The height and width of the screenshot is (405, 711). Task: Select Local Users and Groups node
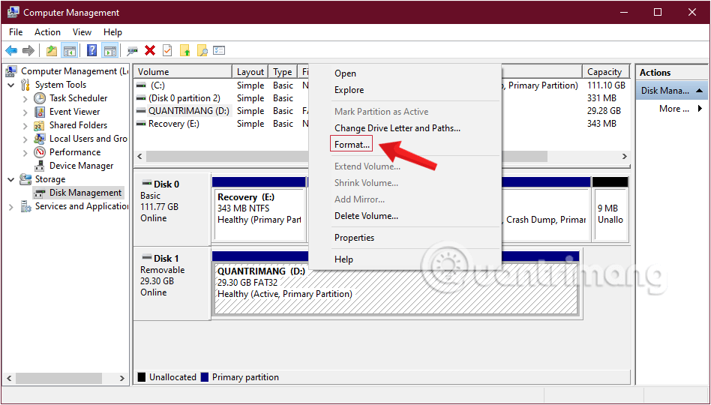(x=88, y=139)
